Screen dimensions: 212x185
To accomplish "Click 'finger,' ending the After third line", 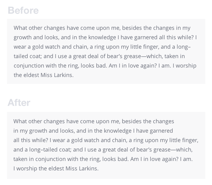I will point(190,140).
